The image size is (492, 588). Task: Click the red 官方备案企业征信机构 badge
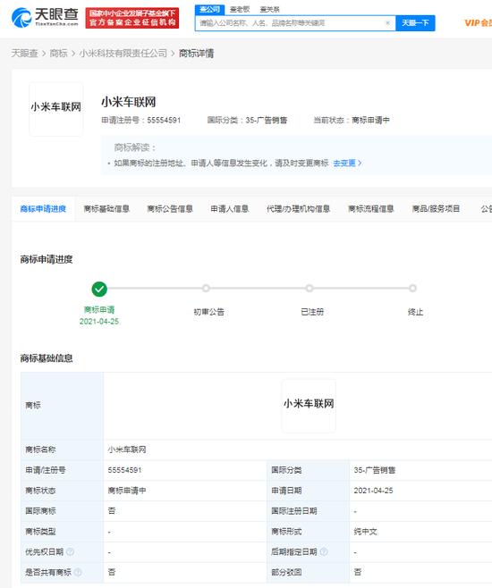(132, 18)
